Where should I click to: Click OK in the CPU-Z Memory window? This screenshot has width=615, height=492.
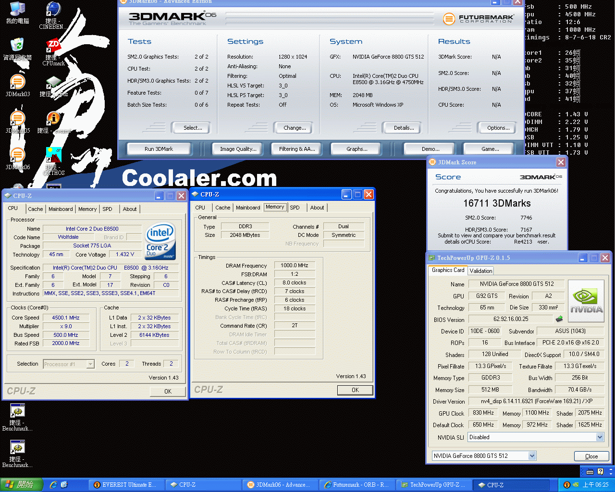point(355,390)
